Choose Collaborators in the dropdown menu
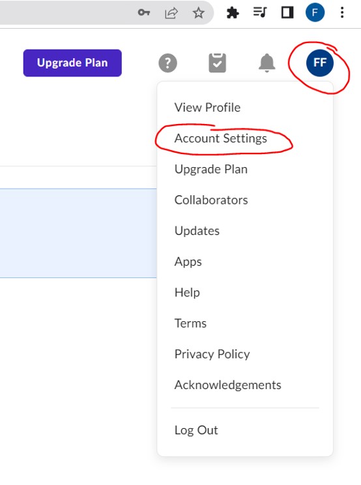The width and height of the screenshot is (361, 485). pyautogui.click(x=211, y=200)
